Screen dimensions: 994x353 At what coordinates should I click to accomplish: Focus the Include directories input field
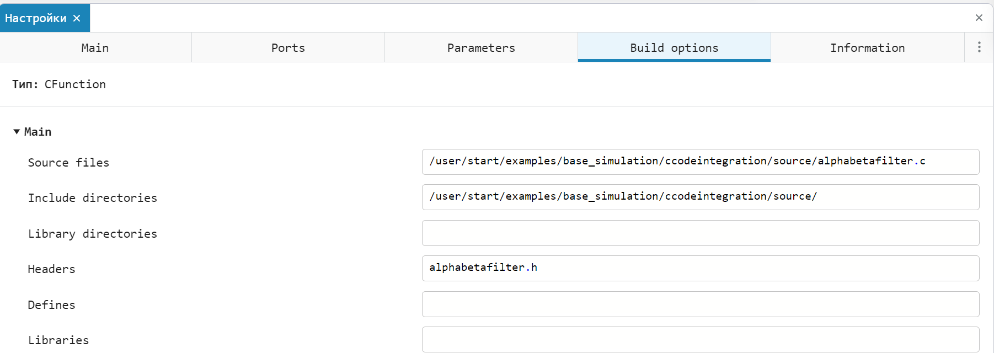[700, 197]
